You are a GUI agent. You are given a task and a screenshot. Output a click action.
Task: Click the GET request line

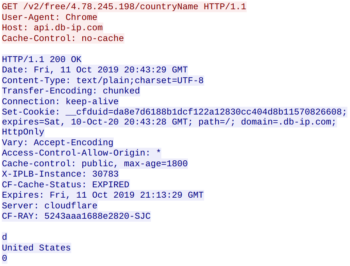[124, 7]
